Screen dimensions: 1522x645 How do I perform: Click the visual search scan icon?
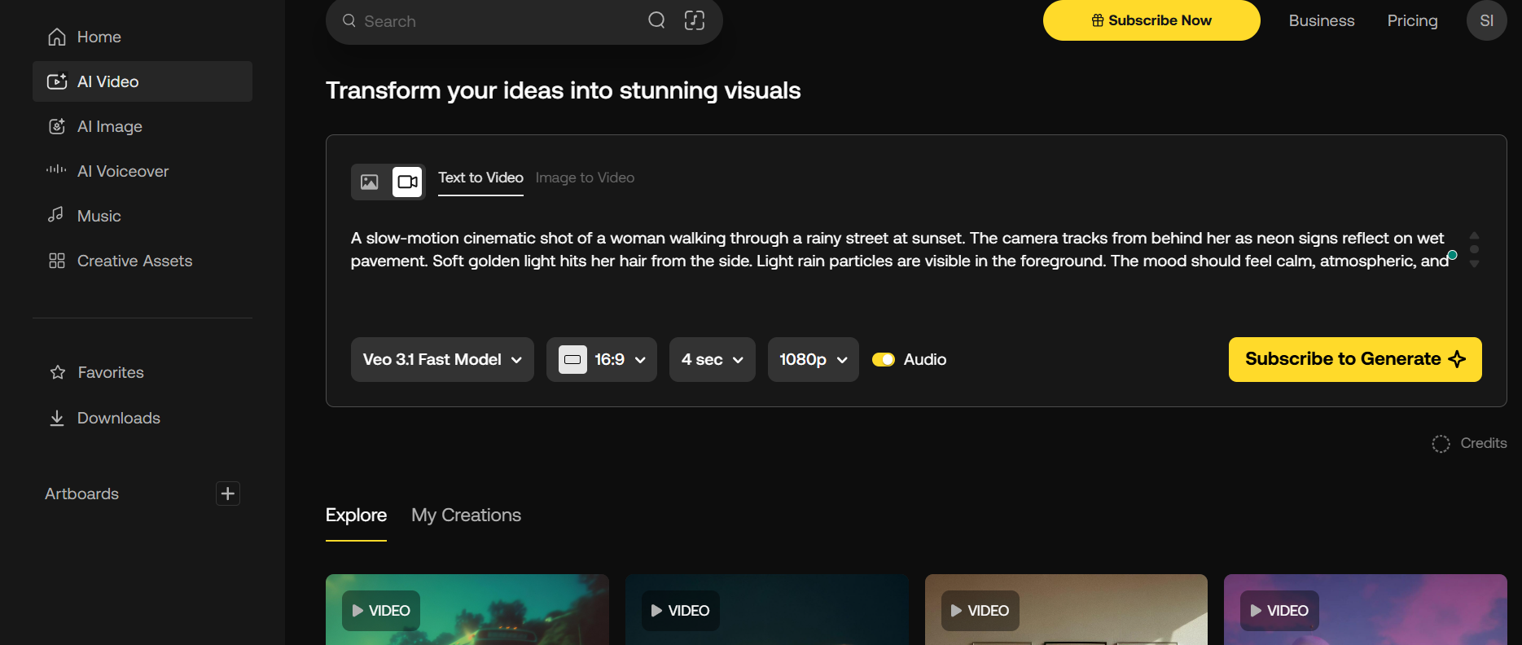coord(694,20)
